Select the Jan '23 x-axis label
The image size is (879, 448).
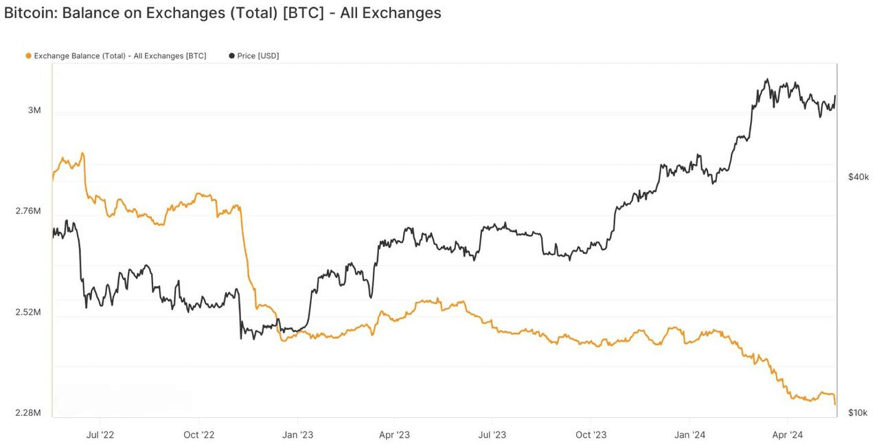point(297,435)
